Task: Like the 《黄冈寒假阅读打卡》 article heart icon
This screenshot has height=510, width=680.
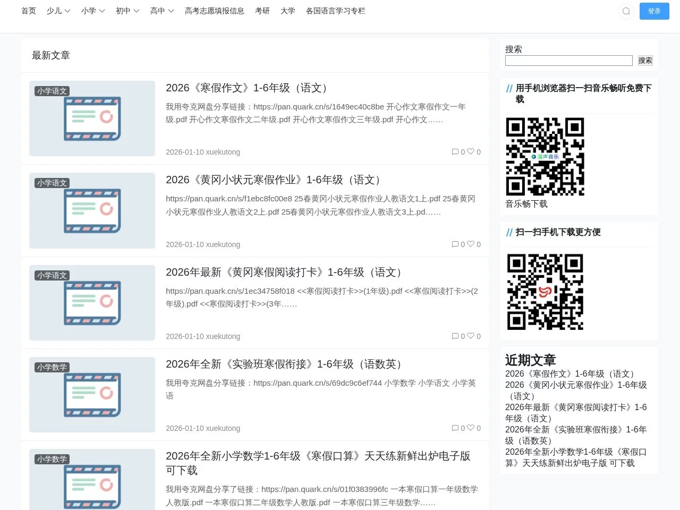Action: 471,336
